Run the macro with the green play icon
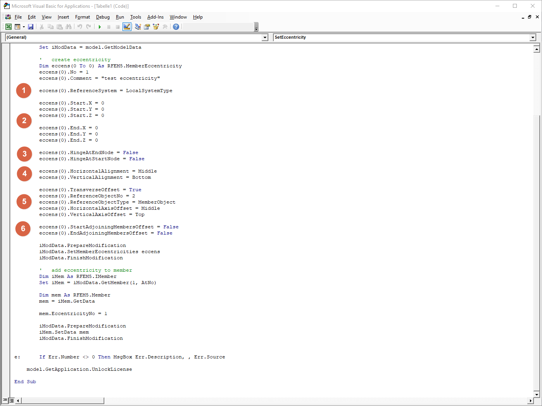542x406 pixels. click(x=100, y=27)
